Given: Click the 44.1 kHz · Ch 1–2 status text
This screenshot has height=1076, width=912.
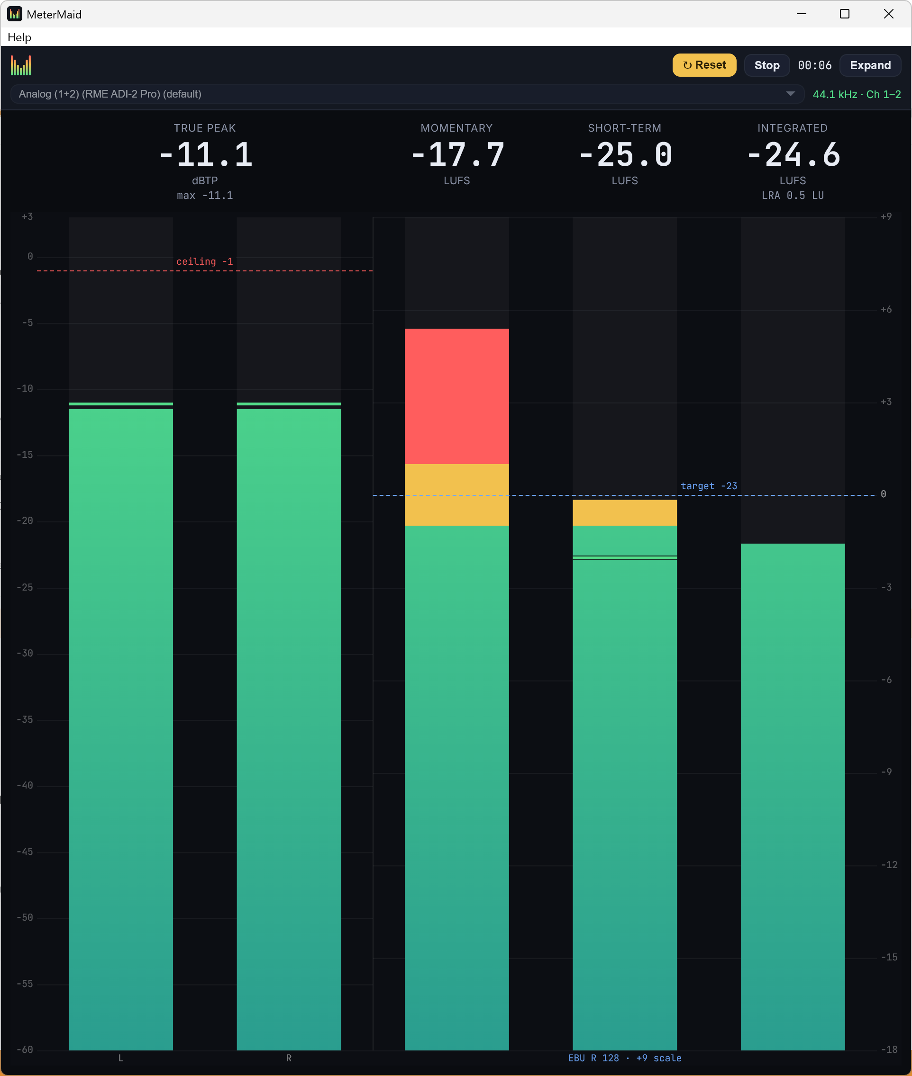Looking at the screenshot, I should click(857, 94).
